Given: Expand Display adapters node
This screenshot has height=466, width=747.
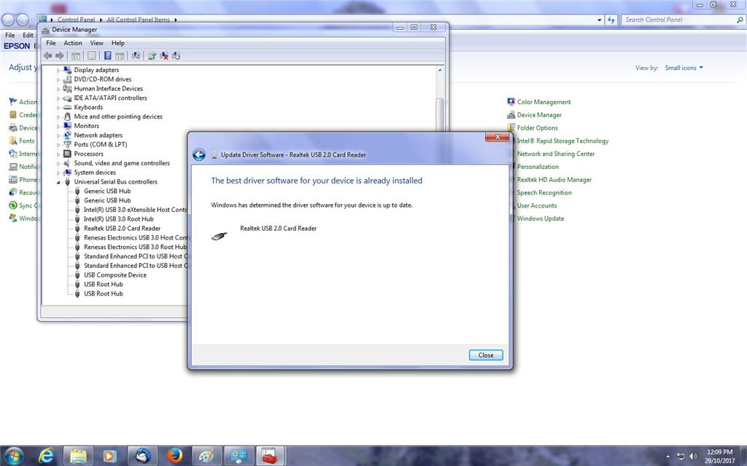Looking at the screenshot, I should click(58, 71).
